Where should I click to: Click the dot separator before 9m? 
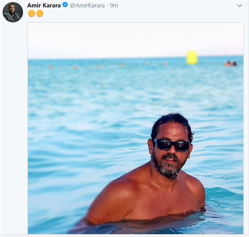tap(107, 6)
